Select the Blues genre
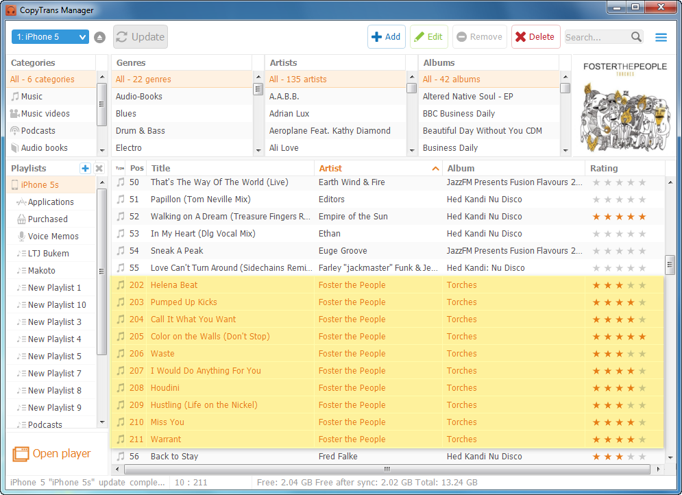 182,114
